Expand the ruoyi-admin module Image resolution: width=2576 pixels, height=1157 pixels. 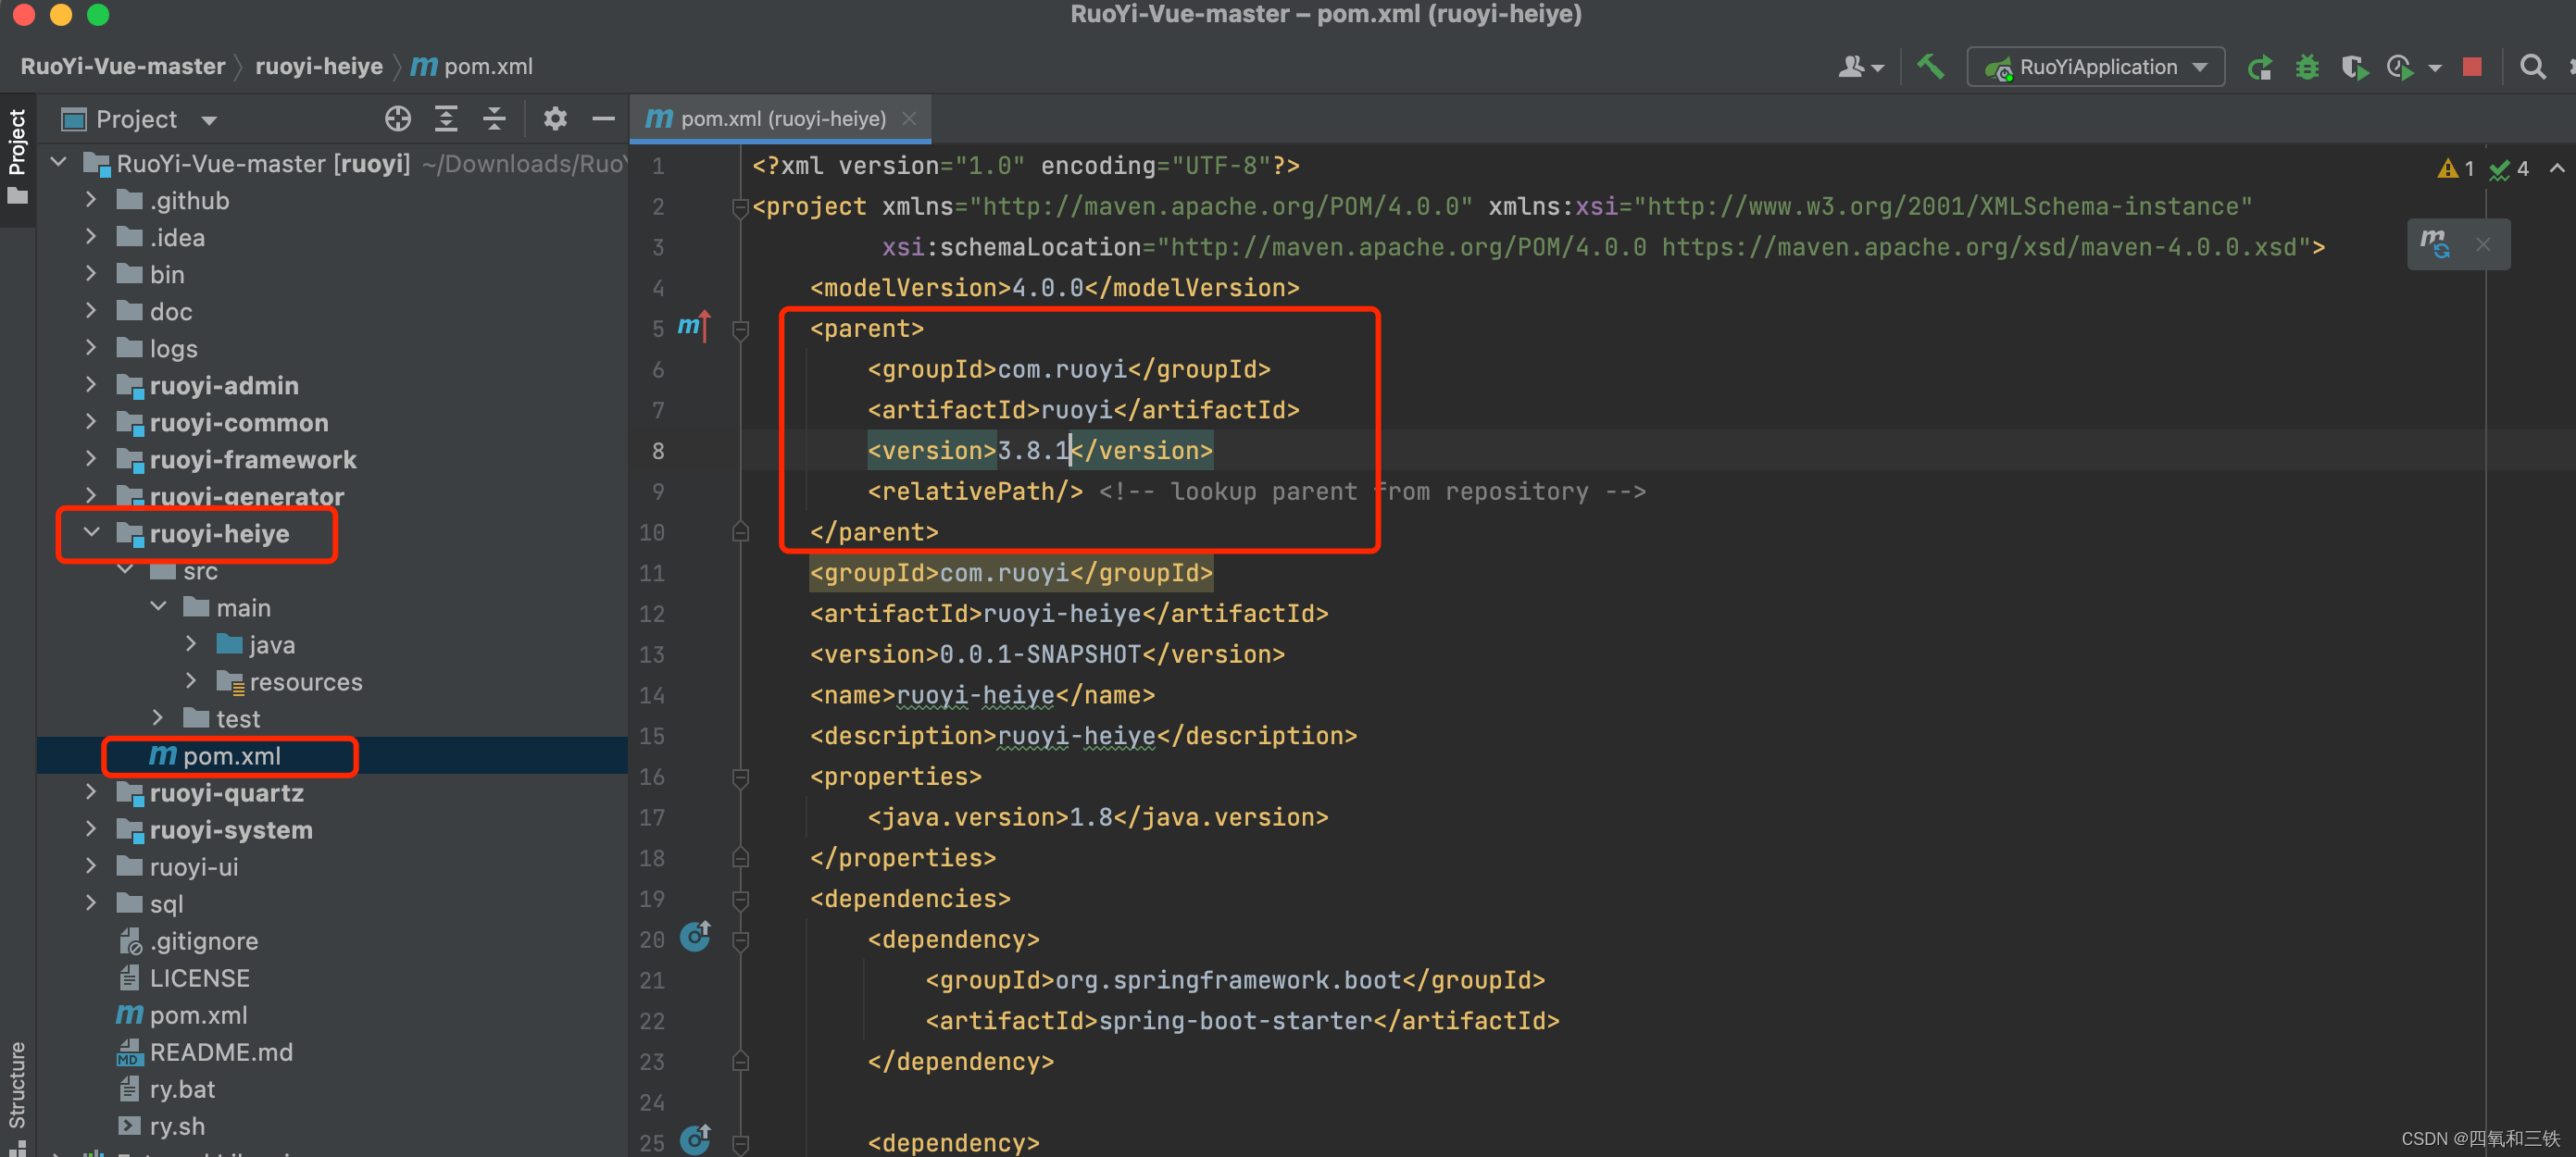point(91,385)
